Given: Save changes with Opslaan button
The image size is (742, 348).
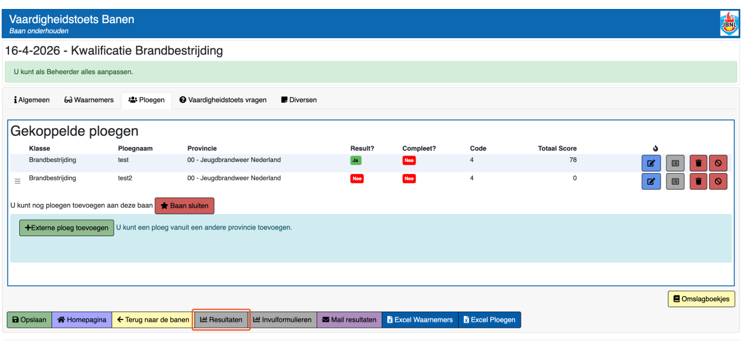Looking at the screenshot, I should click(x=29, y=320).
